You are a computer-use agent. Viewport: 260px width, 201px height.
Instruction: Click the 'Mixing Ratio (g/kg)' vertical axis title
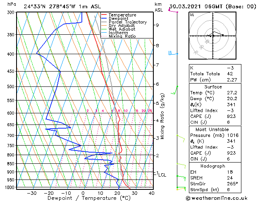point(162,116)
